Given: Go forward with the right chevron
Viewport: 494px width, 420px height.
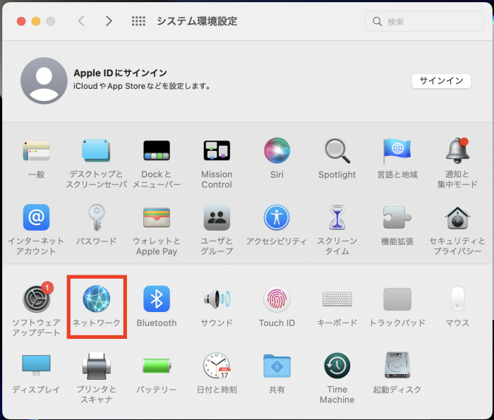Looking at the screenshot, I should pos(109,21).
